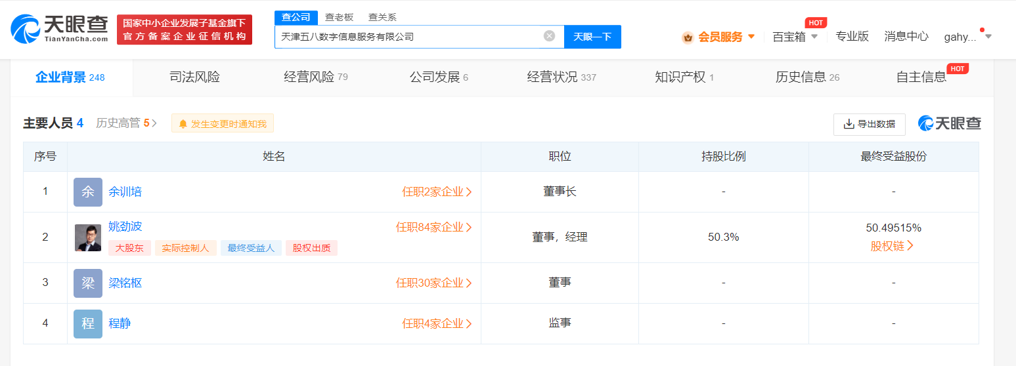Click the 余 avatar icon
This screenshot has height=366, width=1016.
tap(88, 192)
